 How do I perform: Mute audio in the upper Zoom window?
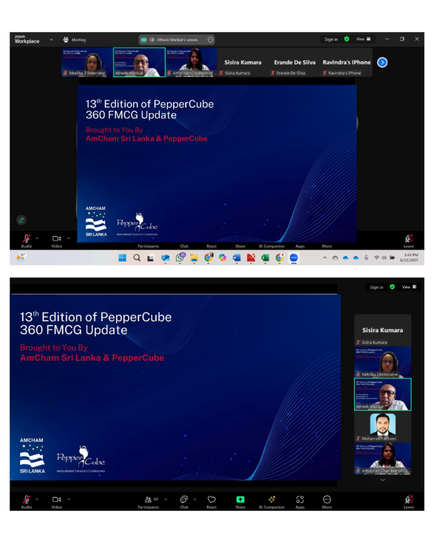[x=26, y=241]
